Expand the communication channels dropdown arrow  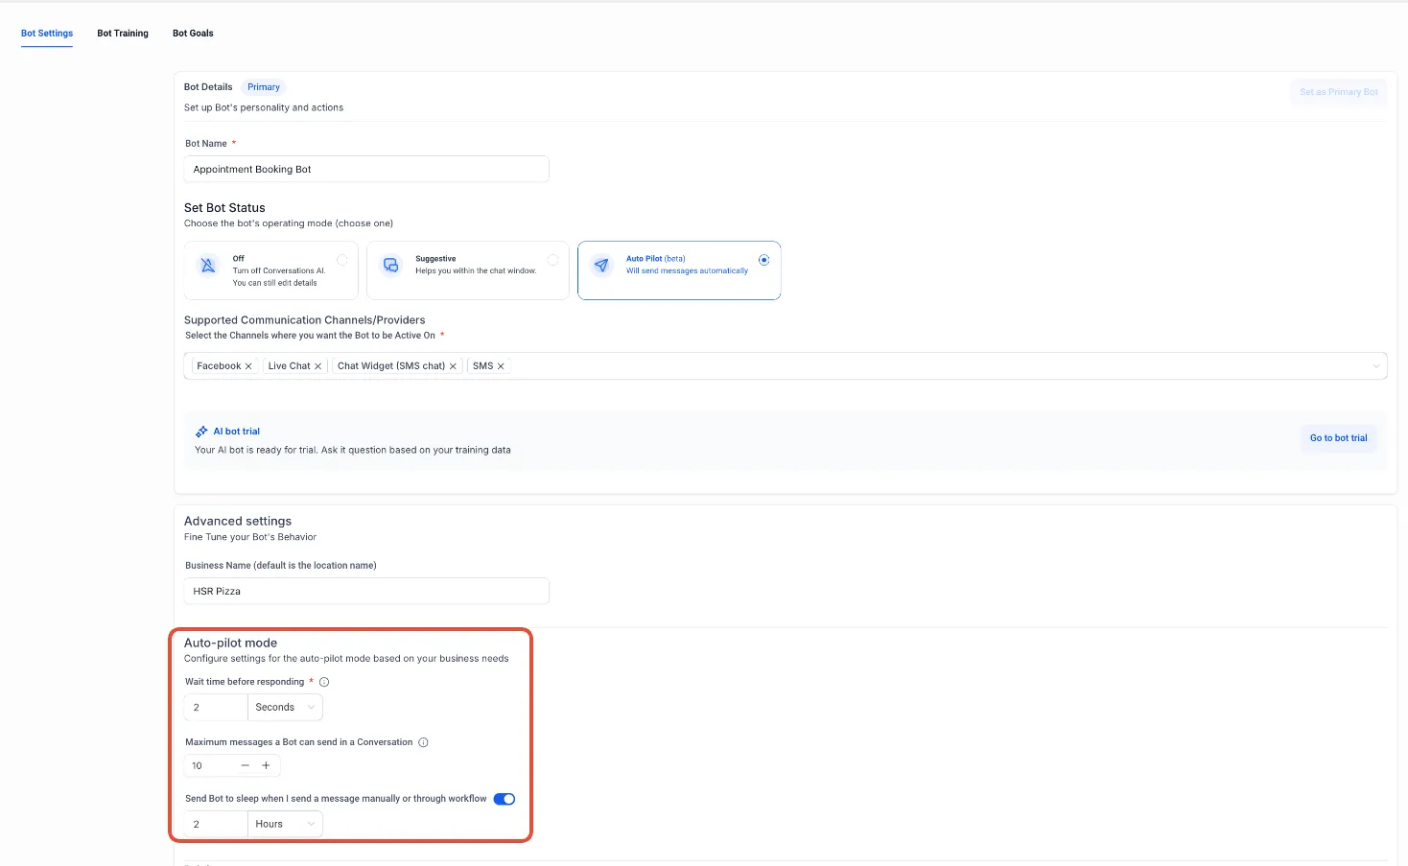pyautogui.click(x=1376, y=366)
